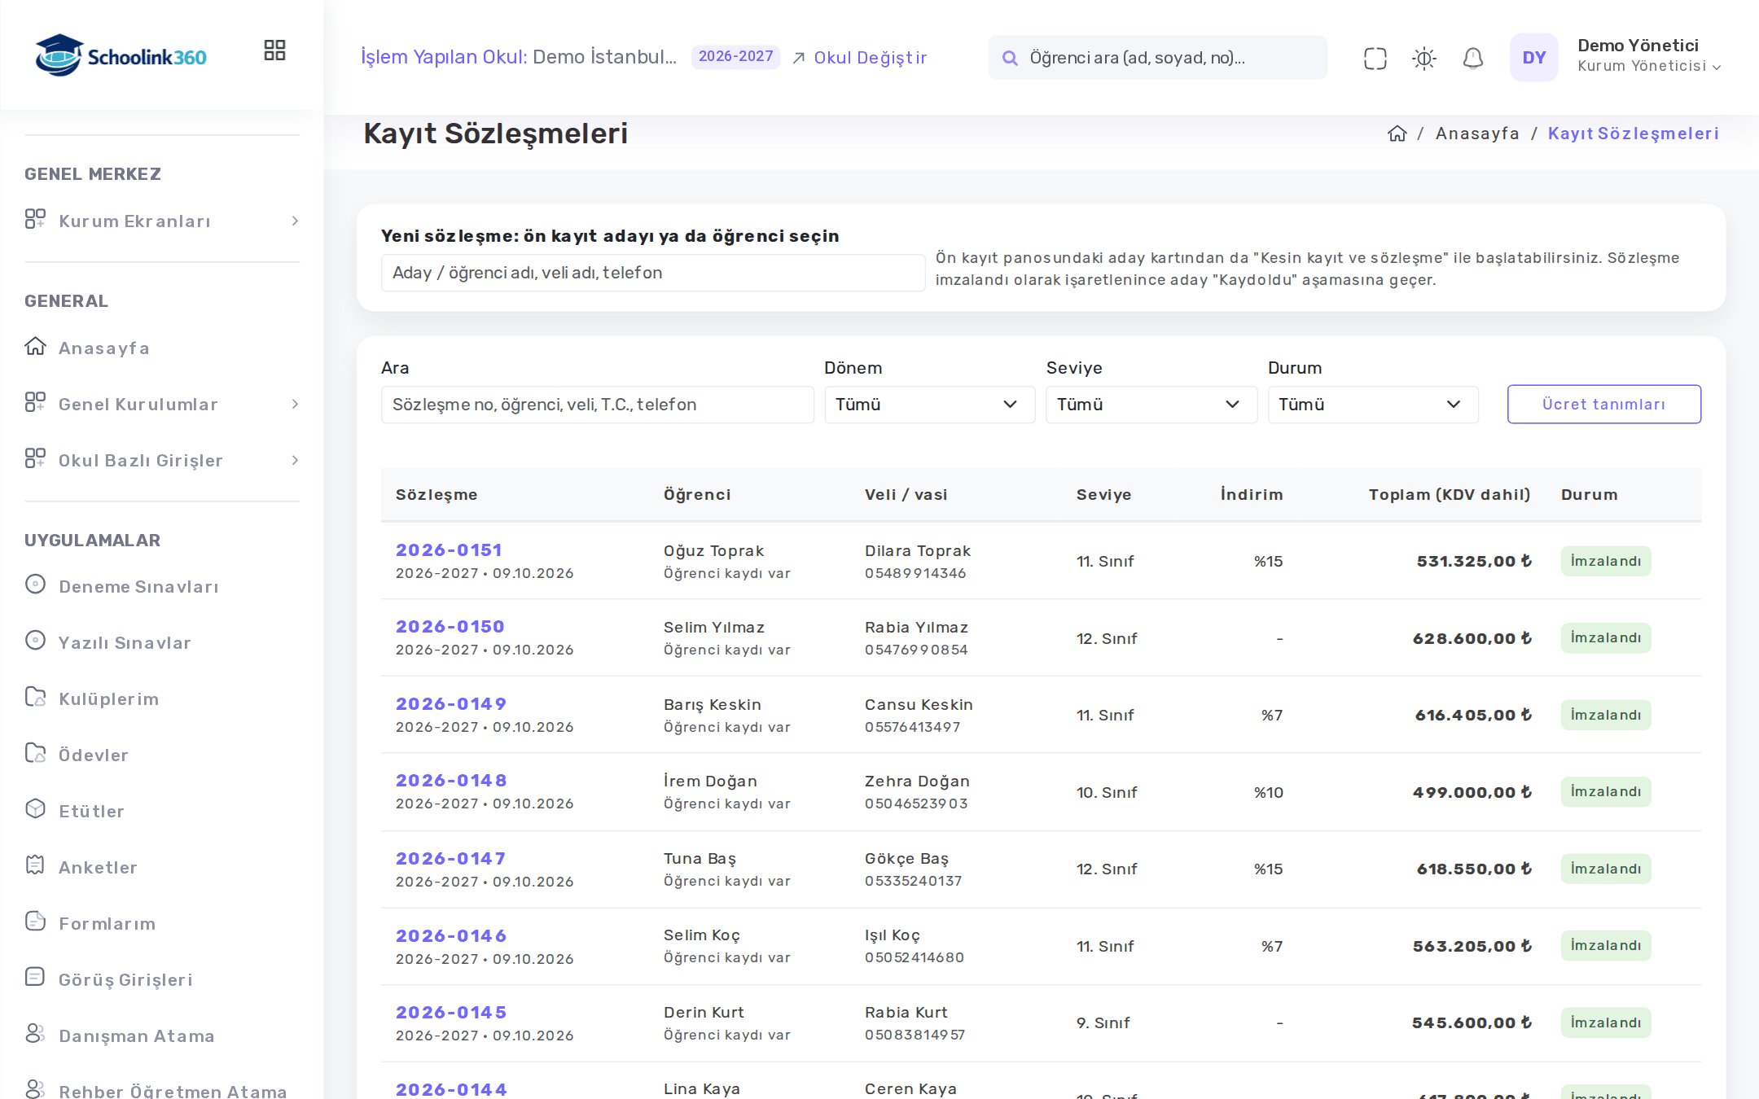The image size is (1759, 1099).
Task: Open Deneme Sınavları from sidebar
Action: pos(138,586)
